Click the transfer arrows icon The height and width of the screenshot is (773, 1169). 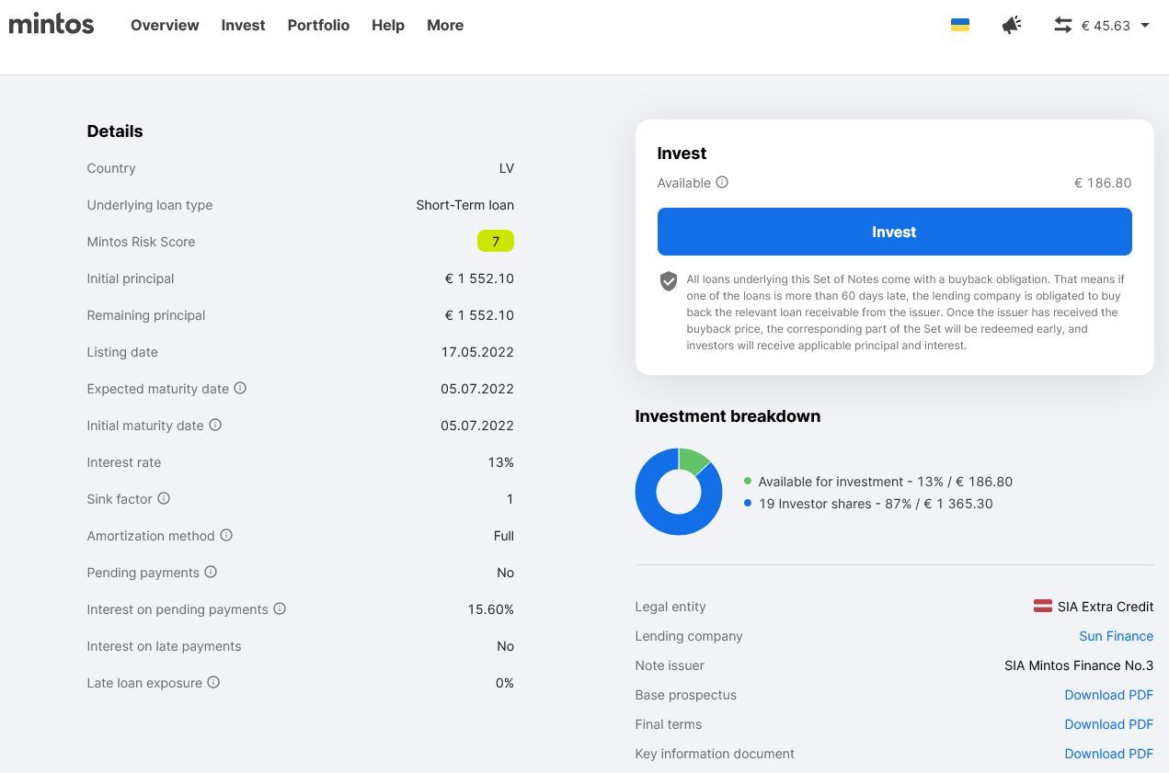tap(1063, 25)
